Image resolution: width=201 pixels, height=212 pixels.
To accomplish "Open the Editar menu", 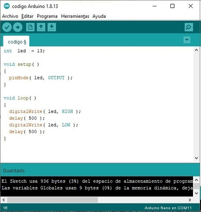I will coord(28,16).
